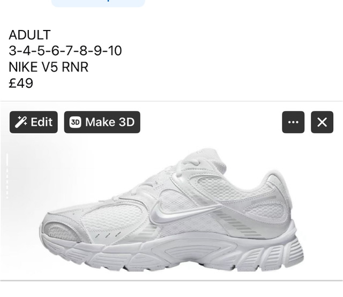343x297 pixels.
Task: Click the dashed vertical indicator left of shoe
Action: tap(7, 176)
